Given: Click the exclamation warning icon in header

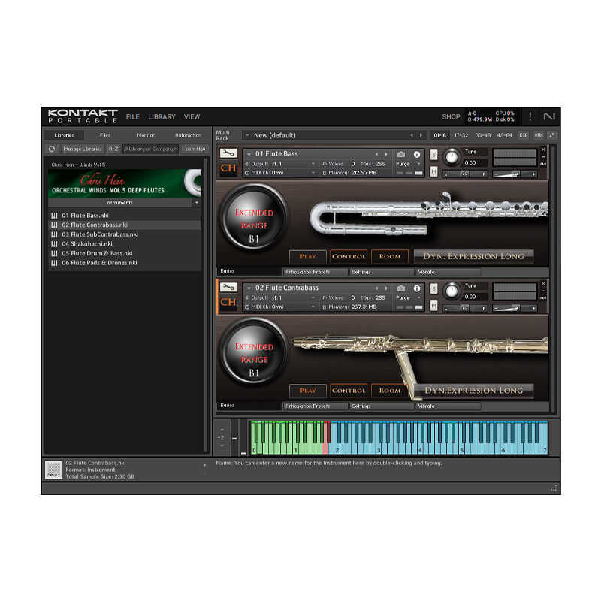Looking at the screenshot, I should [530, 116].
